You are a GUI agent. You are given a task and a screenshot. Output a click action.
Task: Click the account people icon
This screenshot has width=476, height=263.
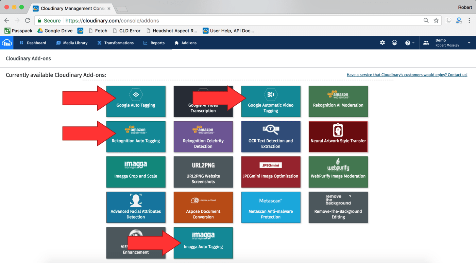point(426,43)
